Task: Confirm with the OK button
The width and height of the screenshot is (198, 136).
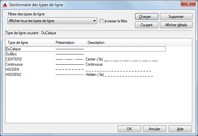Action: pyautogui.click(x=129, y=129)
